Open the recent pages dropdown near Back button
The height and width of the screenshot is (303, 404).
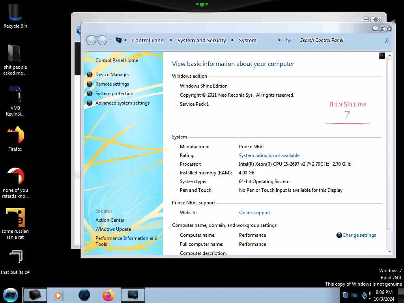pos(110,41)
